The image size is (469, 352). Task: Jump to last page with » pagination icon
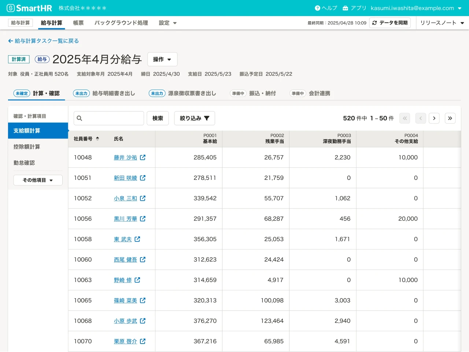450,118
